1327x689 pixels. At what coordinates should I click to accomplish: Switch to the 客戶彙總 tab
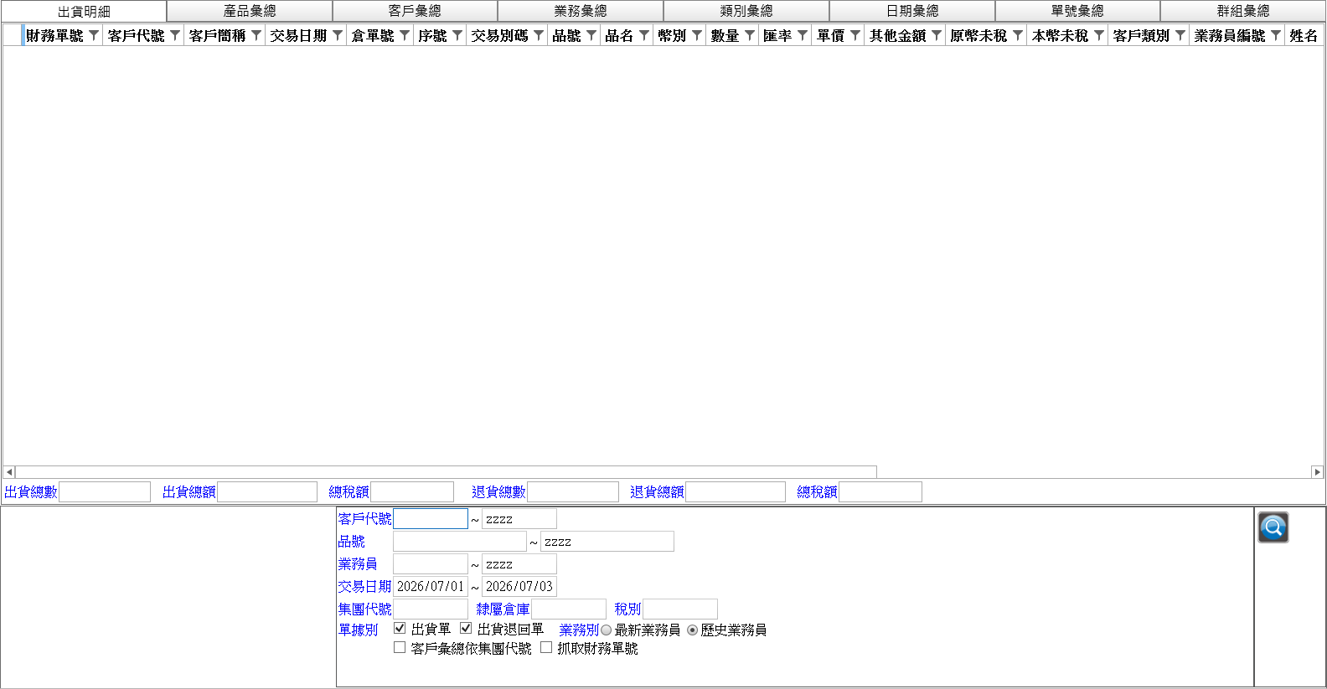(x=415, y=11)
